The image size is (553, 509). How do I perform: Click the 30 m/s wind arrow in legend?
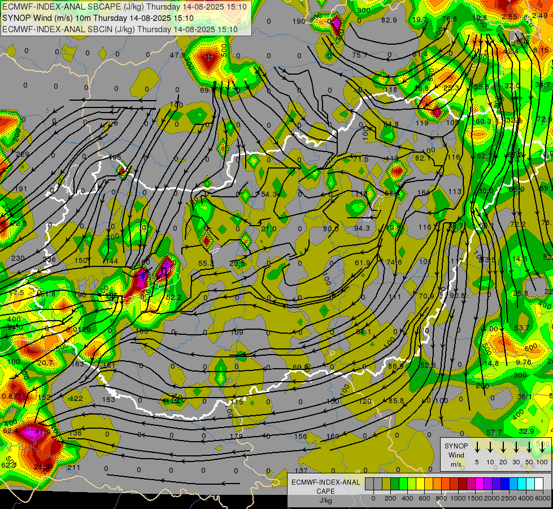click(516, 447)
